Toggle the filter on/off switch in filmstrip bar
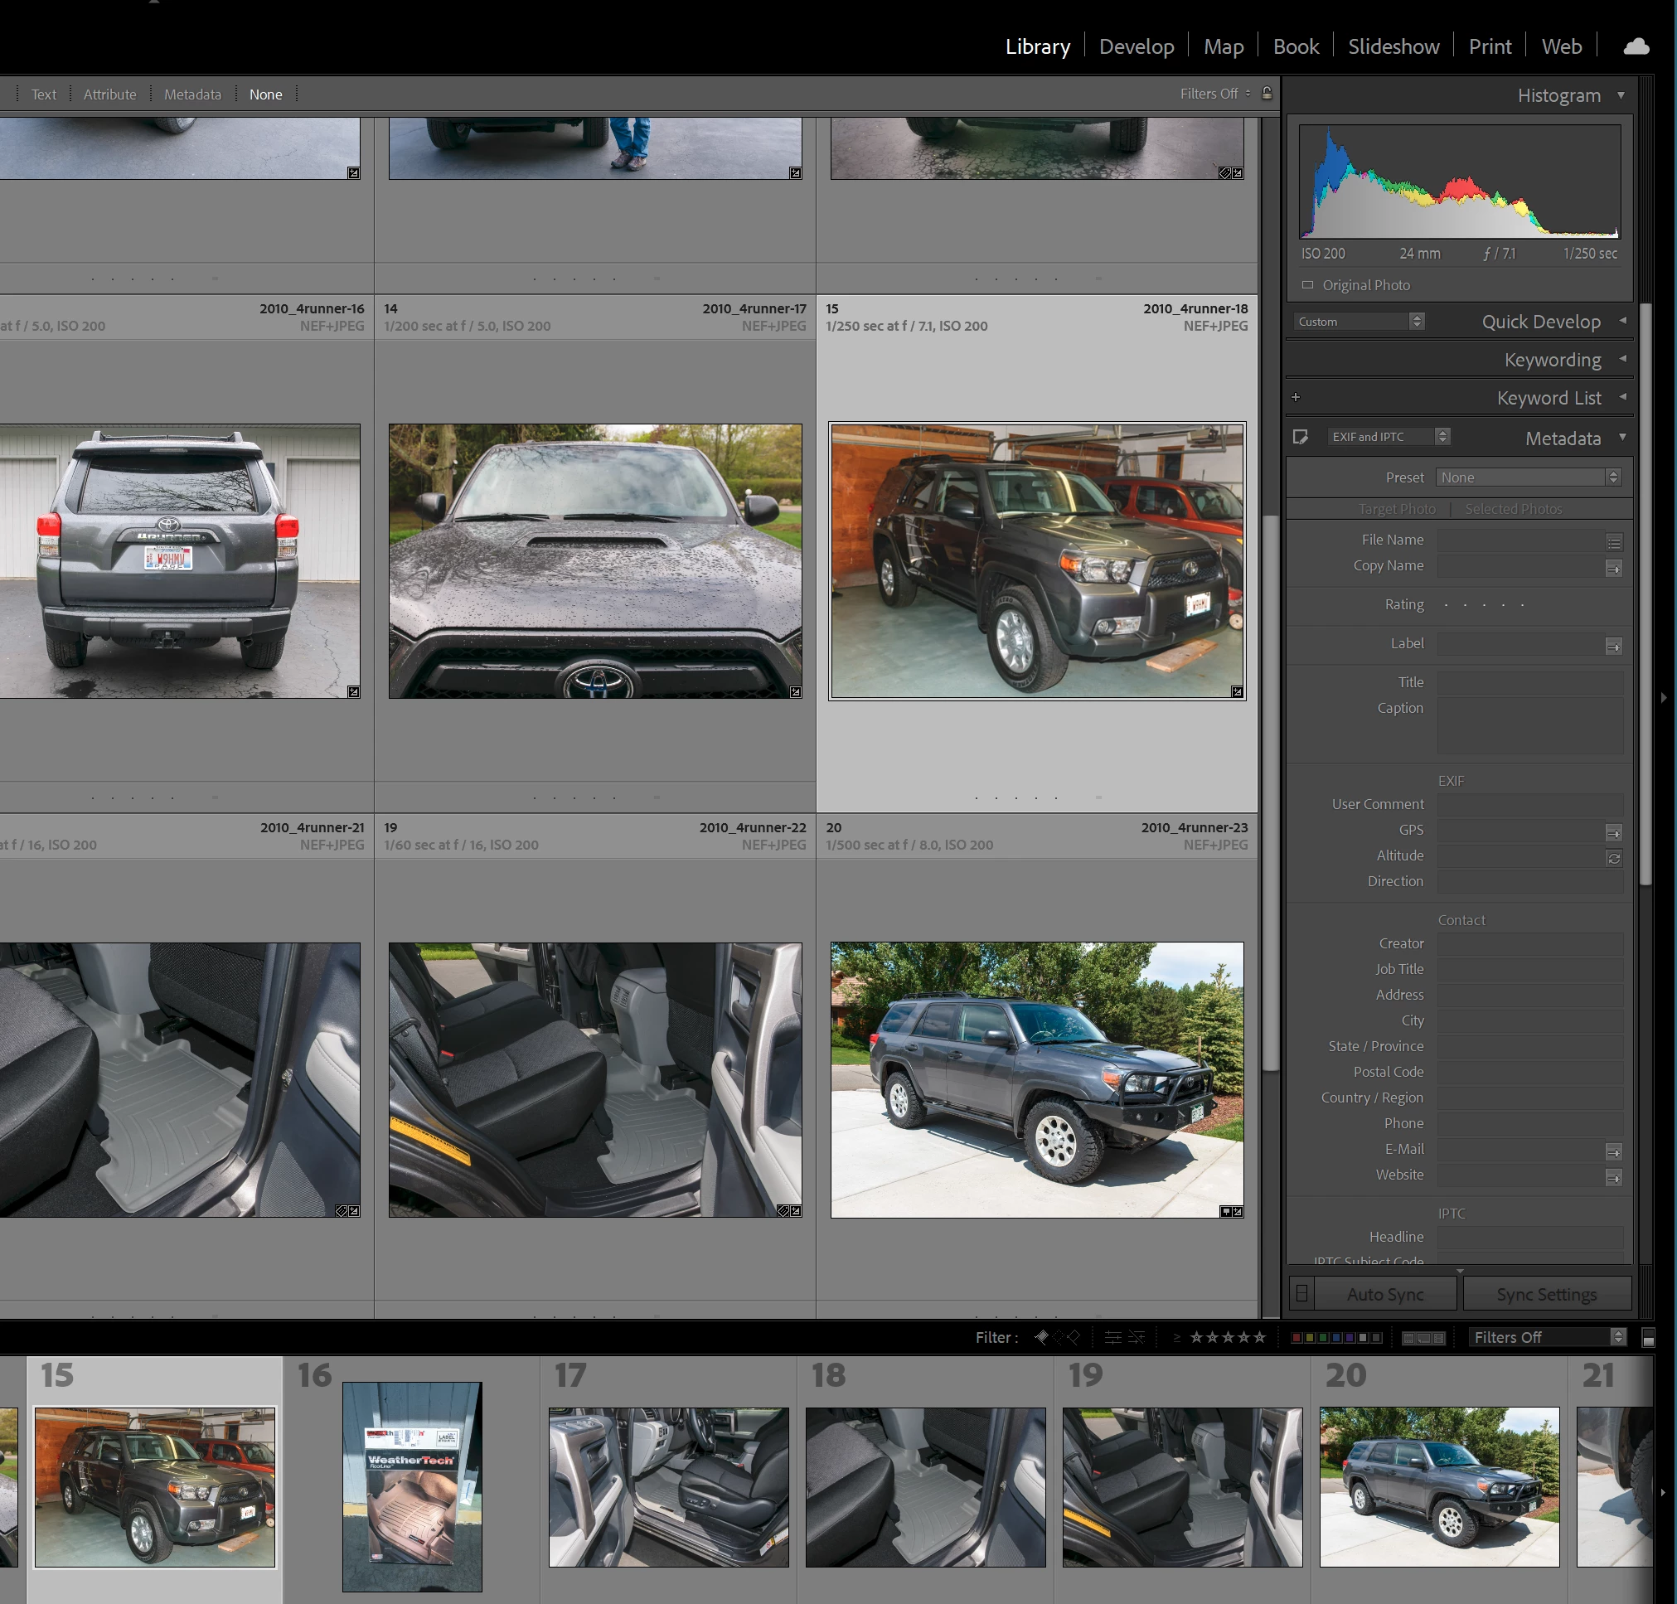Viewport: 1677px width, 1604px height. point(1648,1338)
